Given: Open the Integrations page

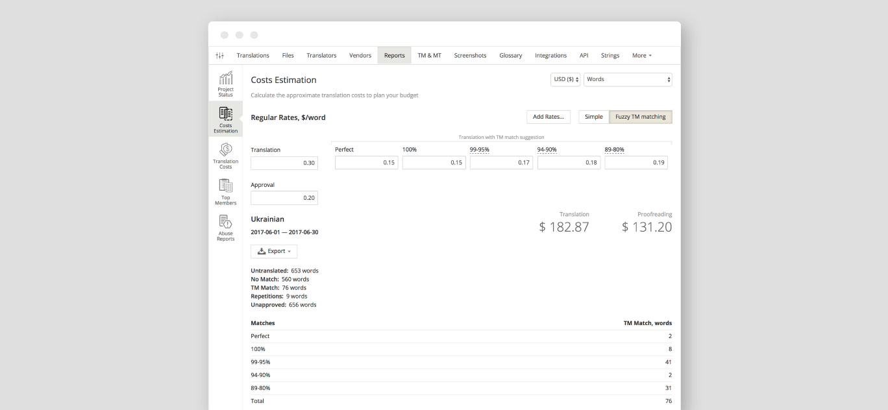Looking at the screenshot, I should point(550,55).
